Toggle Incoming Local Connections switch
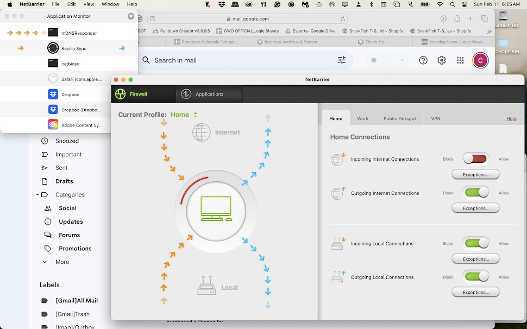 475,243
